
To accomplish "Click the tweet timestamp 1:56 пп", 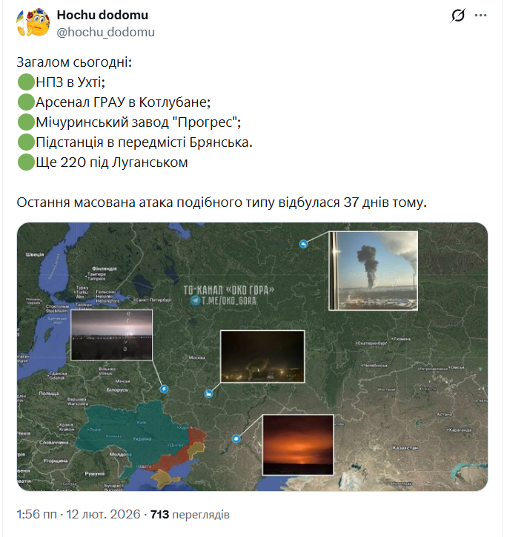I will click(36, 514).
